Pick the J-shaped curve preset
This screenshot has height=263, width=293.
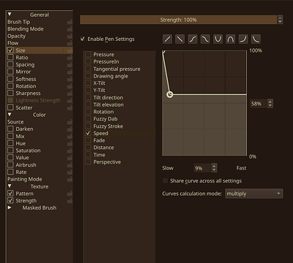(x=243, y=39)
